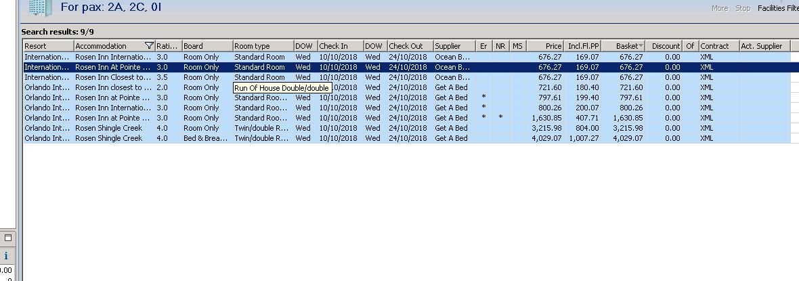Image resolution: width=799 pixels, height=281 pixels.
Task: Sort by the Incl.Fl.PP column header
Action: tap(582, 46)
